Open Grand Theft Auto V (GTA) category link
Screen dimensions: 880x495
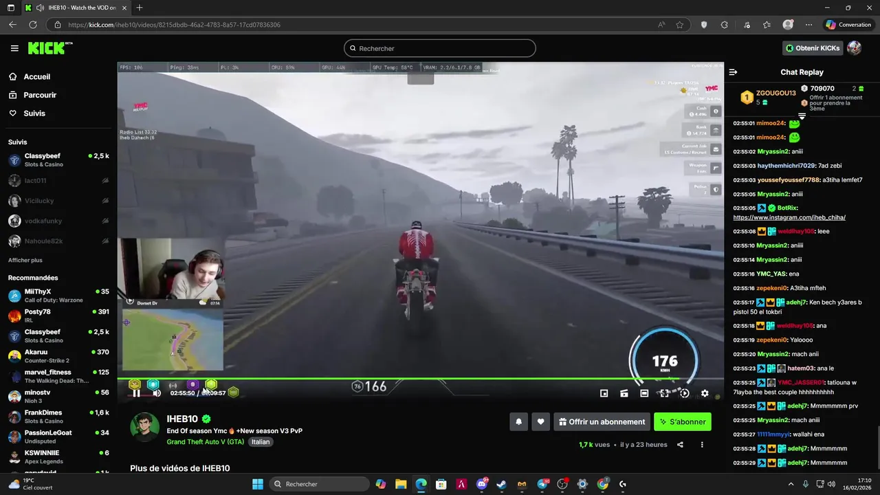click(205, 442)
